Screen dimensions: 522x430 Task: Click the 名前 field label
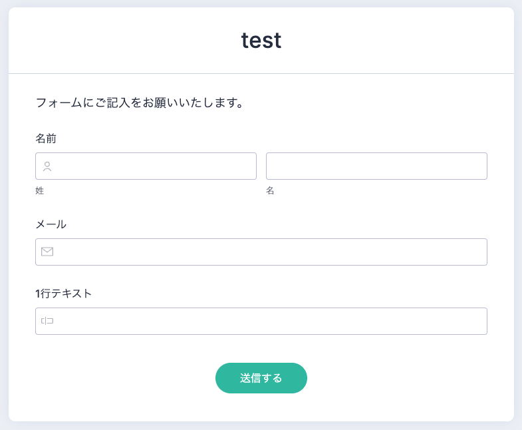46,138
